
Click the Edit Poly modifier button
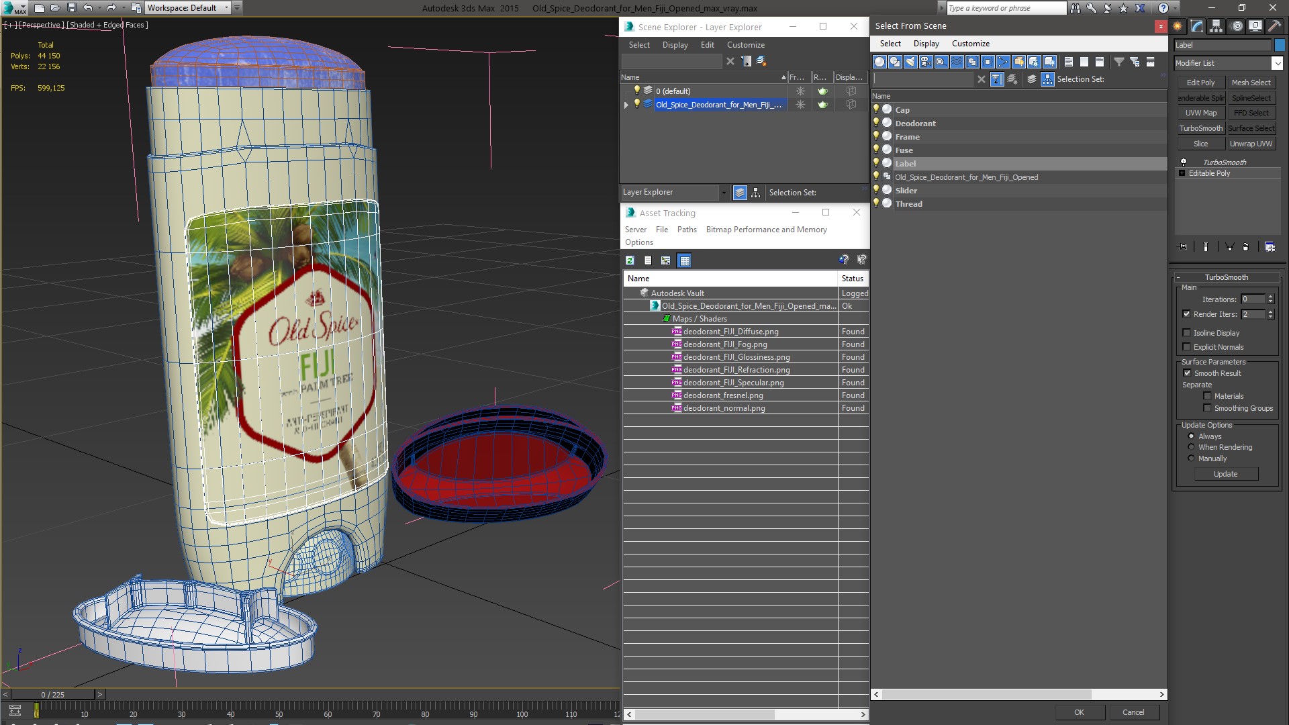[1200, 83]
